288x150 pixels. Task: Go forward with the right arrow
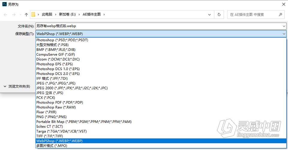tap(14, 15)
